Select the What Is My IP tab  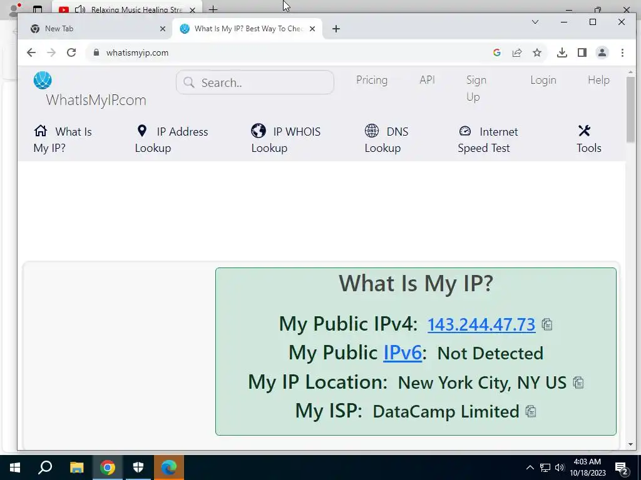pos(247,29)
